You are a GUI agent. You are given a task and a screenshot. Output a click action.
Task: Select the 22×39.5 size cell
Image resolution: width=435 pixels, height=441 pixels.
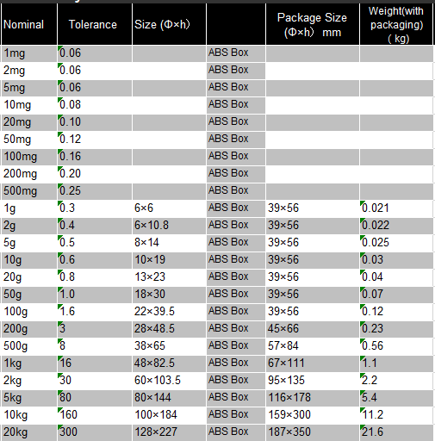tap(169, 312)
